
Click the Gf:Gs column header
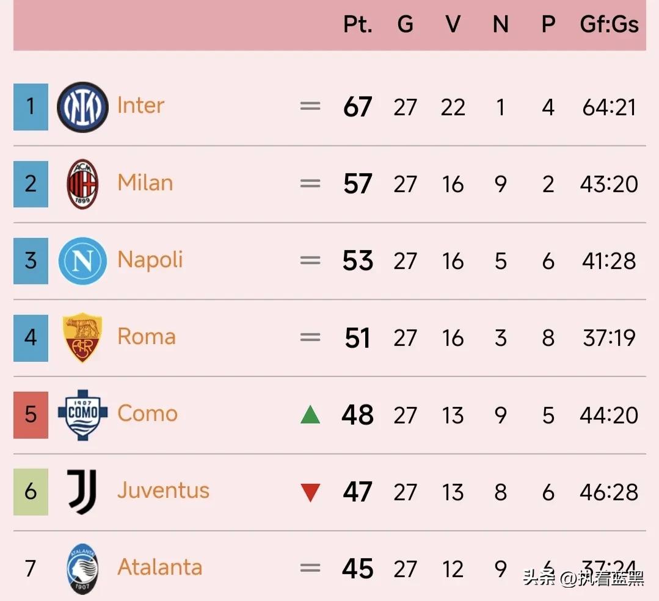609,24
